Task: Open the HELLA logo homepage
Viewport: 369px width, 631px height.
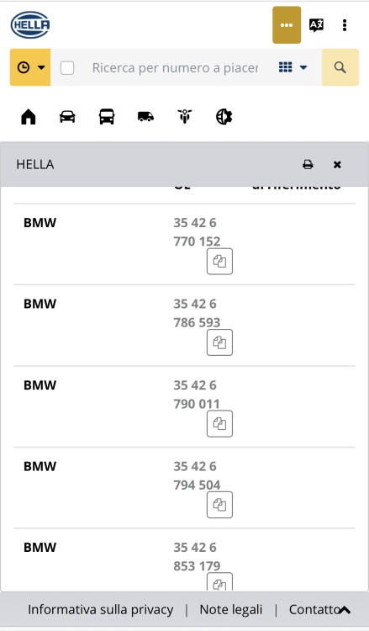Action: point(30,25)
